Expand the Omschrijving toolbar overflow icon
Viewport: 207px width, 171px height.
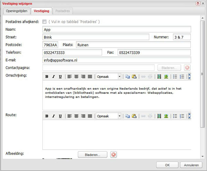pos(189,77)
